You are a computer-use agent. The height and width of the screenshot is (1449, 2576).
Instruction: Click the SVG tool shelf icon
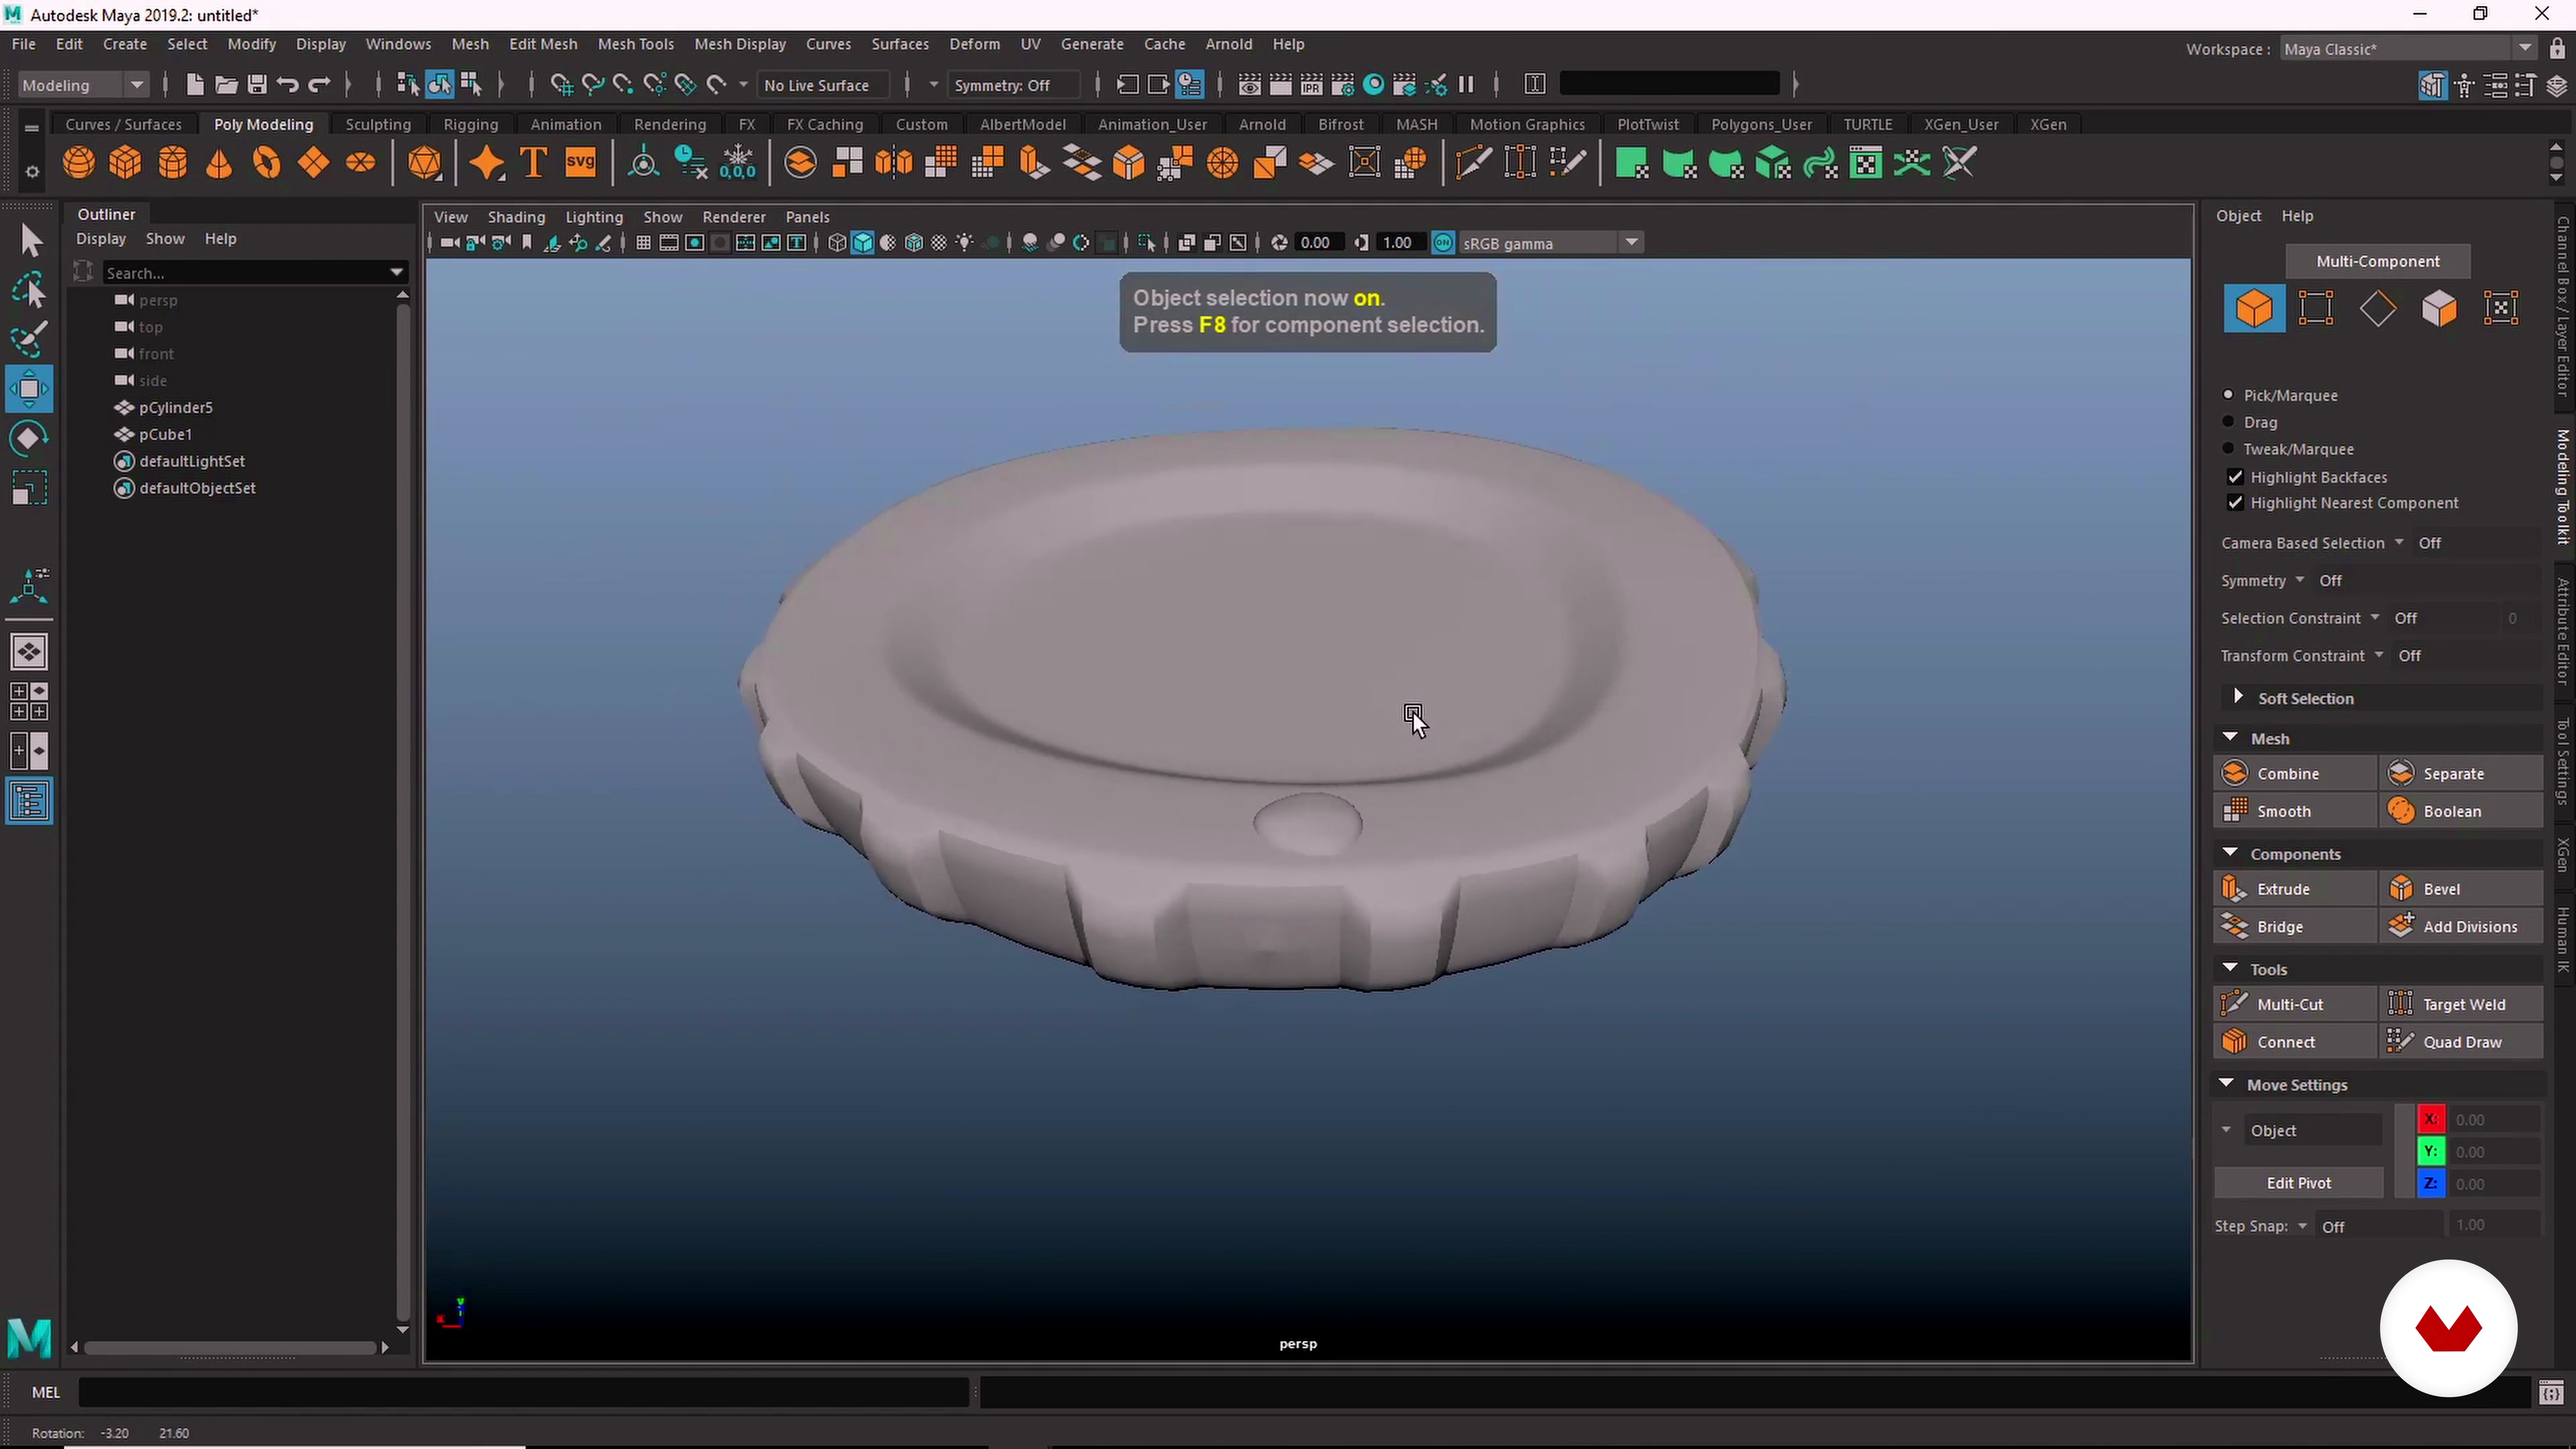click(580, 163)
